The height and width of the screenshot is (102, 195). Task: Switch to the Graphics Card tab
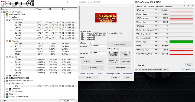click(x=141, y=7)
